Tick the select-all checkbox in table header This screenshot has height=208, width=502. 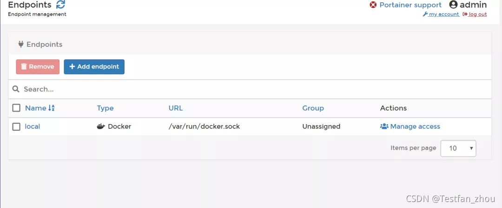pyautogui.click(x=16, y=108)
